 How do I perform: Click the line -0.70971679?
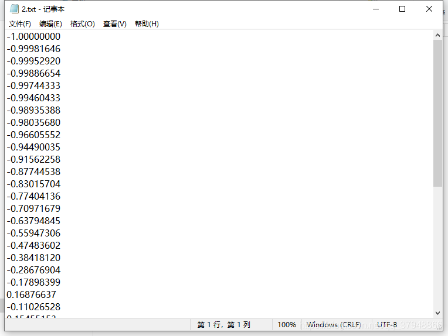[x=33, y=208]
